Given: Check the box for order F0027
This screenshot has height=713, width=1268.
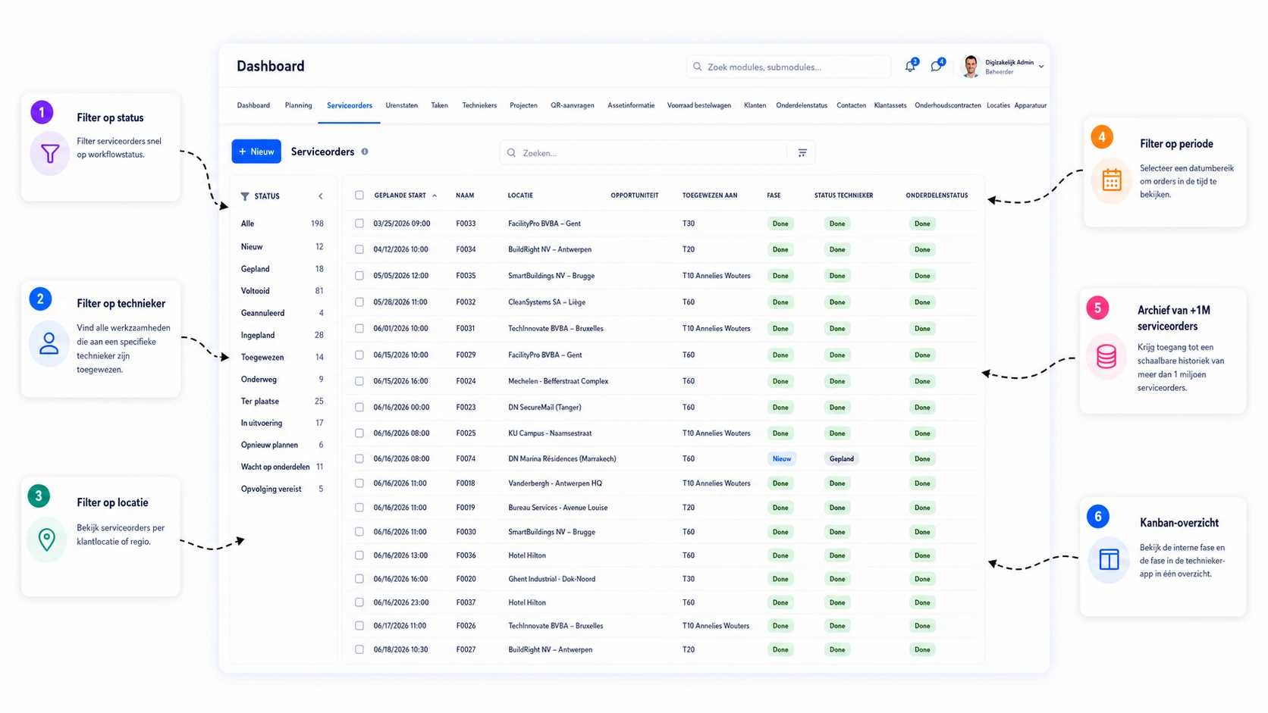Looking at the screenshot, I should coord(359,649).
